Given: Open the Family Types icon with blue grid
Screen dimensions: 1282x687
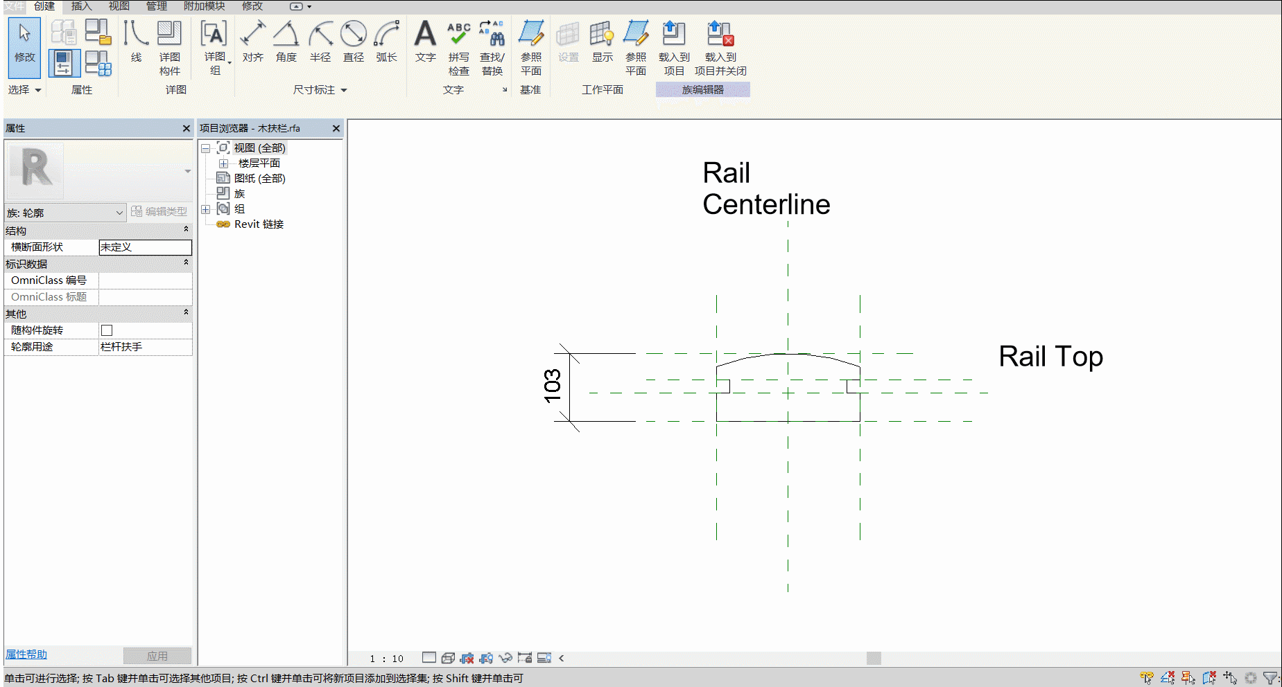Looking at the screenshot, I should (x=98, y=63).
